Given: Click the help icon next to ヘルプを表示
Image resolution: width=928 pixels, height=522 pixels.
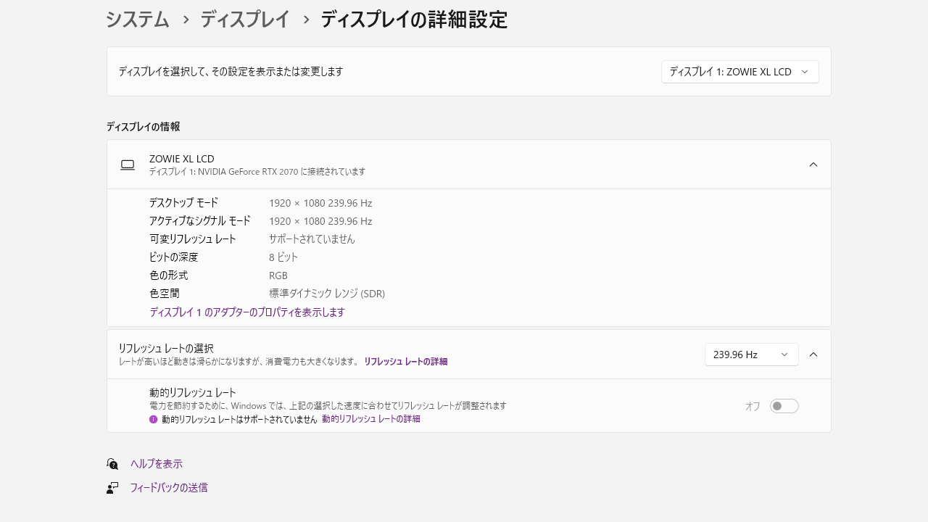Looking at the screenshot, I should pyautogui.click(x=112, y=464).
